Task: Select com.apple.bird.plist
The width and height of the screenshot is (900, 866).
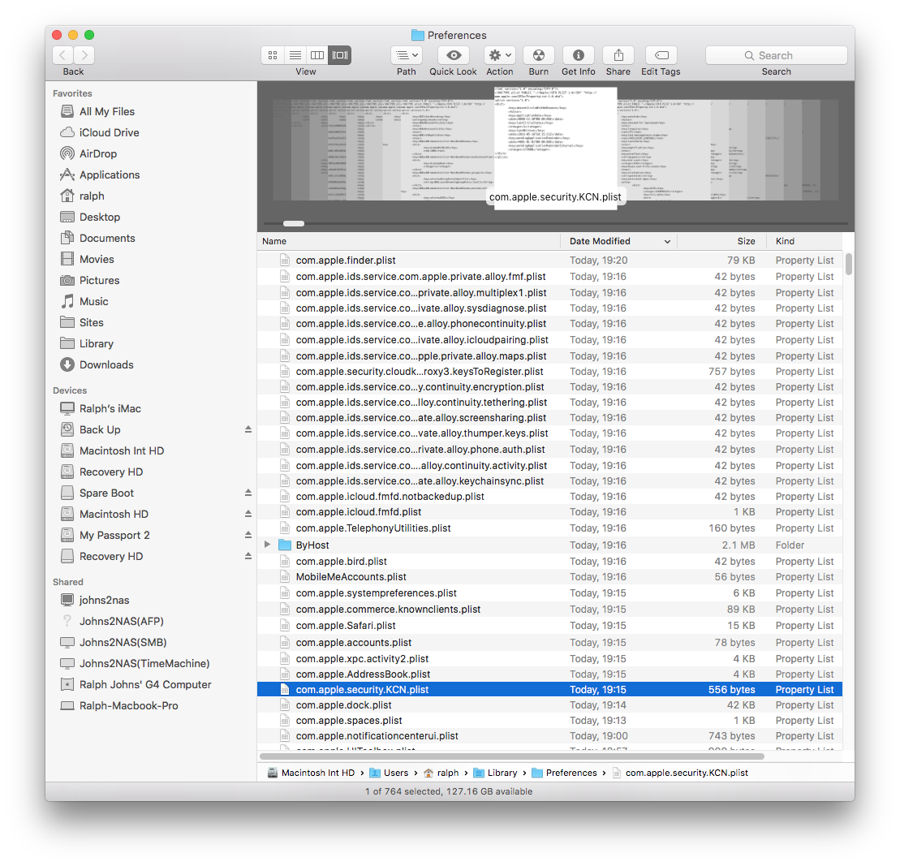Action: [550, 562]
